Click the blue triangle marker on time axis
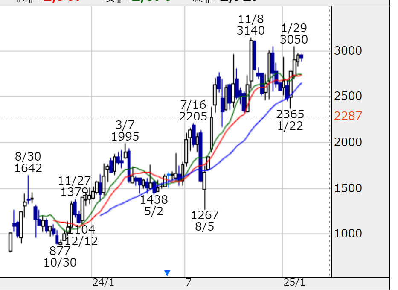The width and height of the screenshot is (398, 290). pos(167,273)
